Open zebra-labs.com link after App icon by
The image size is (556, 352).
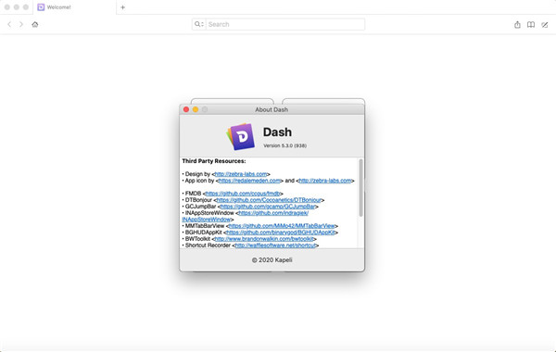[325, 181]
